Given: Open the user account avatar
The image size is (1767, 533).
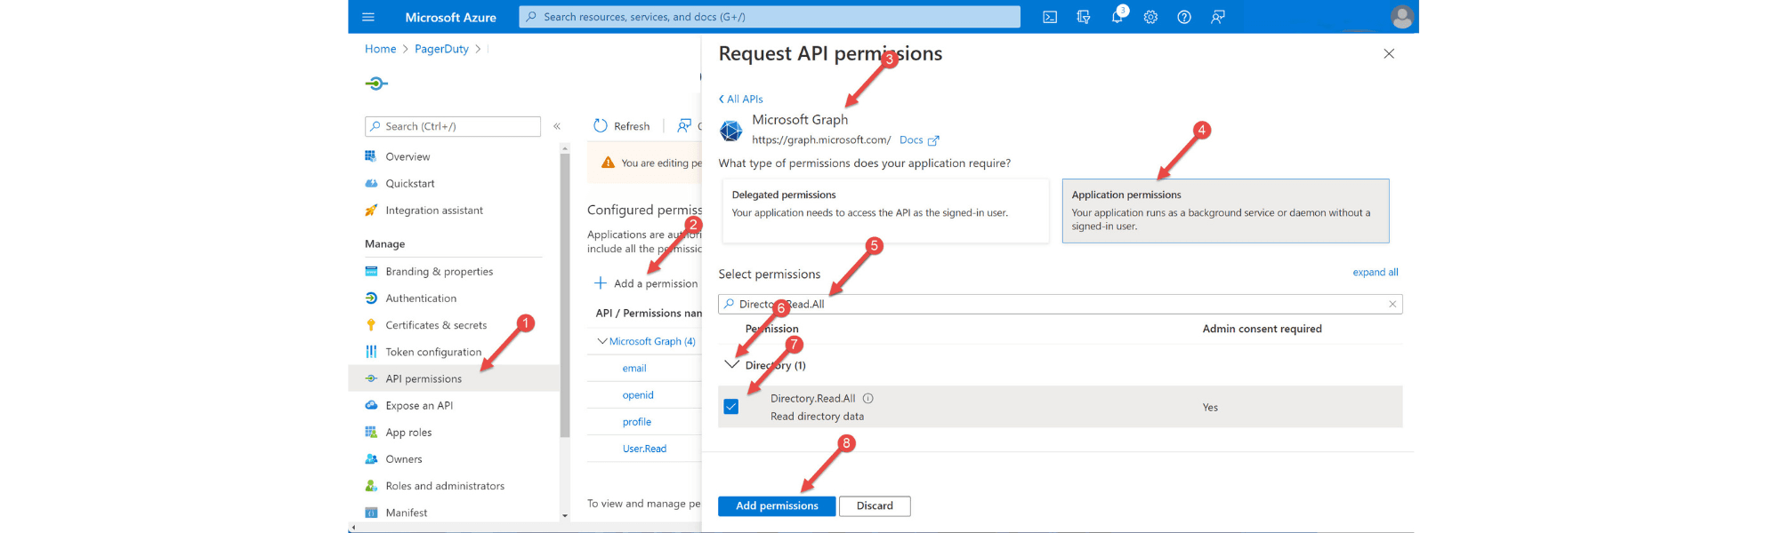Looking at the screenshot, I should click(x=1402, y=17).
